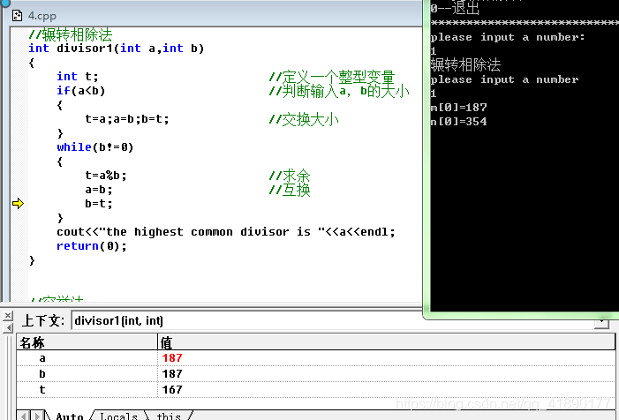This screenshot has width=619, height=420.
Task: Switch to the Auto tab
Action: click(70, 416)
